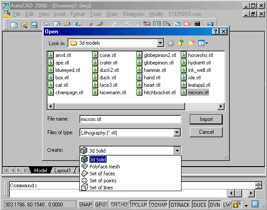Toggle DUCS dynamic UCS

pyautogui.click(x=200, y=204)
